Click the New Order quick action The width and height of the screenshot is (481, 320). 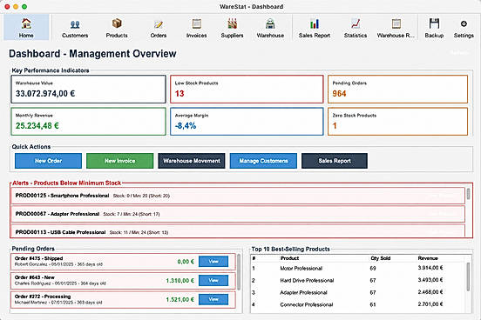[x=48, y=161]
